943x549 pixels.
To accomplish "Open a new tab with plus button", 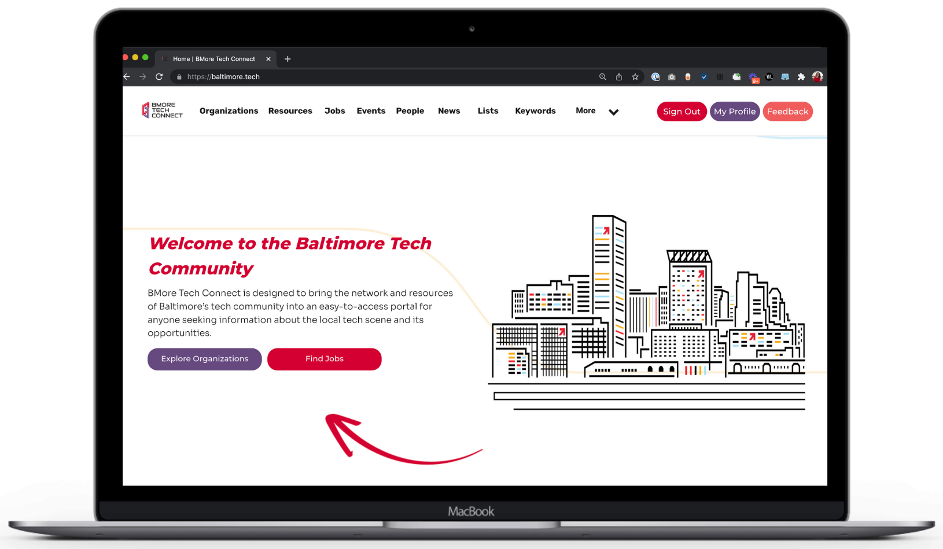I will pos(288,59).
